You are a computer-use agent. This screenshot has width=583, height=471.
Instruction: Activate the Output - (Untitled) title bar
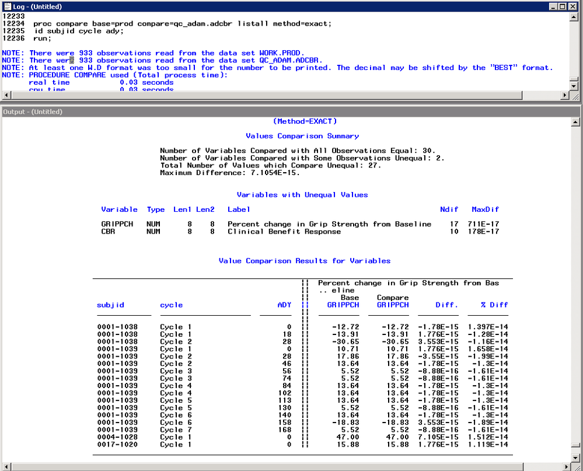point(233,111)
